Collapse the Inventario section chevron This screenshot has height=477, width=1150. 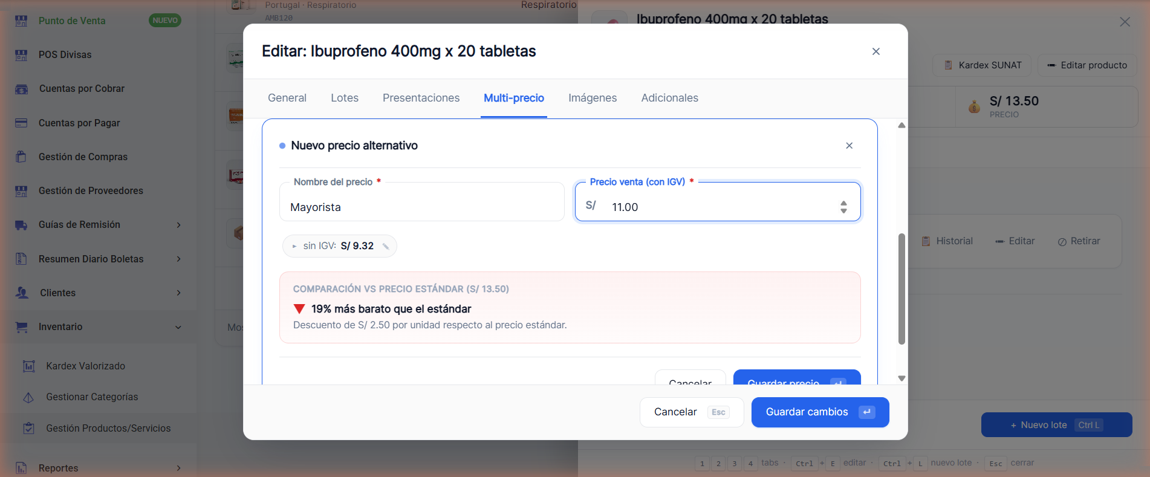point(178,327)
